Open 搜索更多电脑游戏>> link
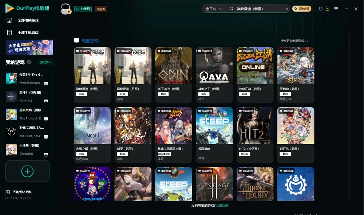Screen dimensions: 364x215 pyautogui.click(x=294, y=41)
